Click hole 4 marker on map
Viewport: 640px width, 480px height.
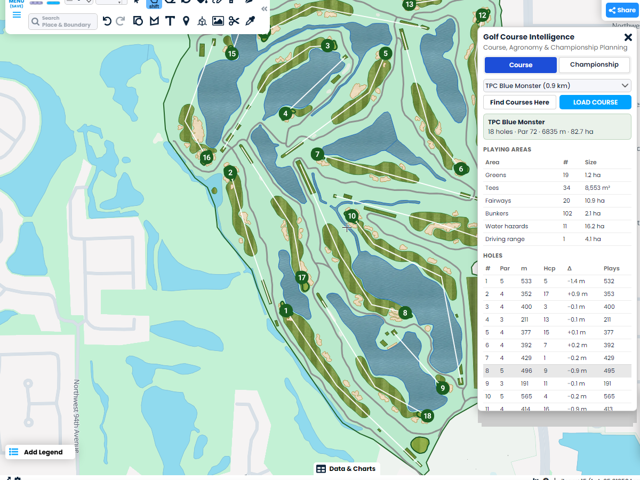pos(286,113)
